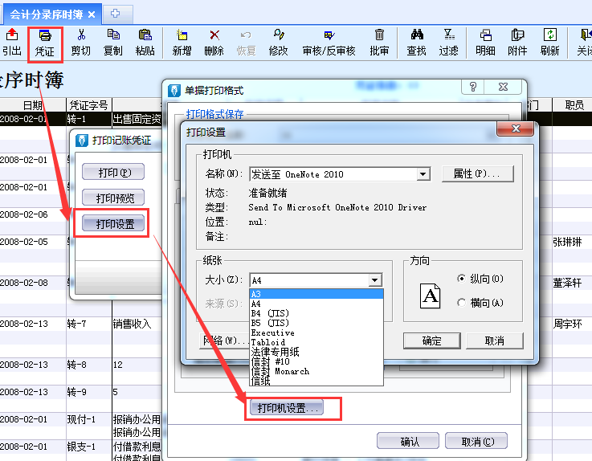The image size is (592, 461).
Task: Select 纵向 portrait orientation radio button
Action: (x=461, y=279)
